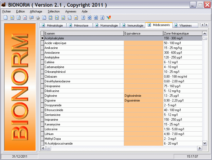Click the magnifying glass search icon

(70, 18)
